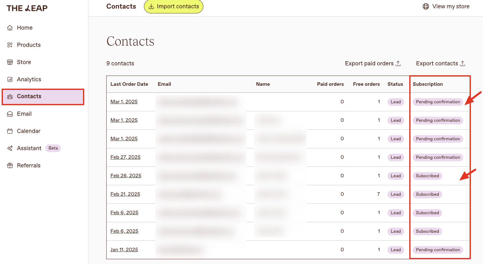483x264 pixels.
Task: Click the upload icon next to Export paid orders
Action: pyautogui.click(x=398, y=63)
